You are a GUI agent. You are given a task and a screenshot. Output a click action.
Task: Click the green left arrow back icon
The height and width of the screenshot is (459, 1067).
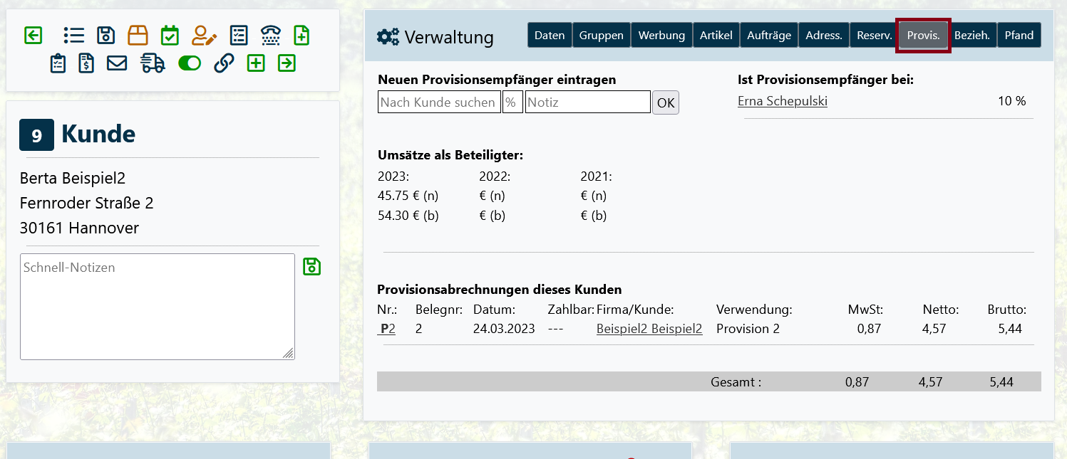pyautogui.click(x=33, y=35)
